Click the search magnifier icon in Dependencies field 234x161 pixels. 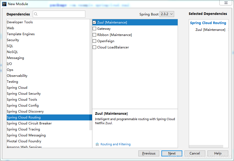pyautogui.click(x=36, y=14)
